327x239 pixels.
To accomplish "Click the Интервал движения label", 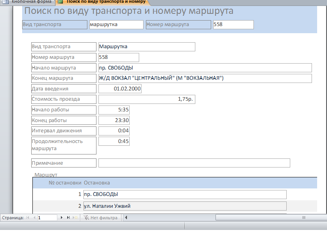I will click(x=64, y=131).
